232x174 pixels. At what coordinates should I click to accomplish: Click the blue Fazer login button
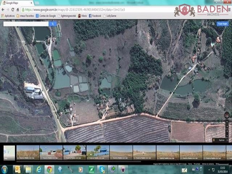222,24
